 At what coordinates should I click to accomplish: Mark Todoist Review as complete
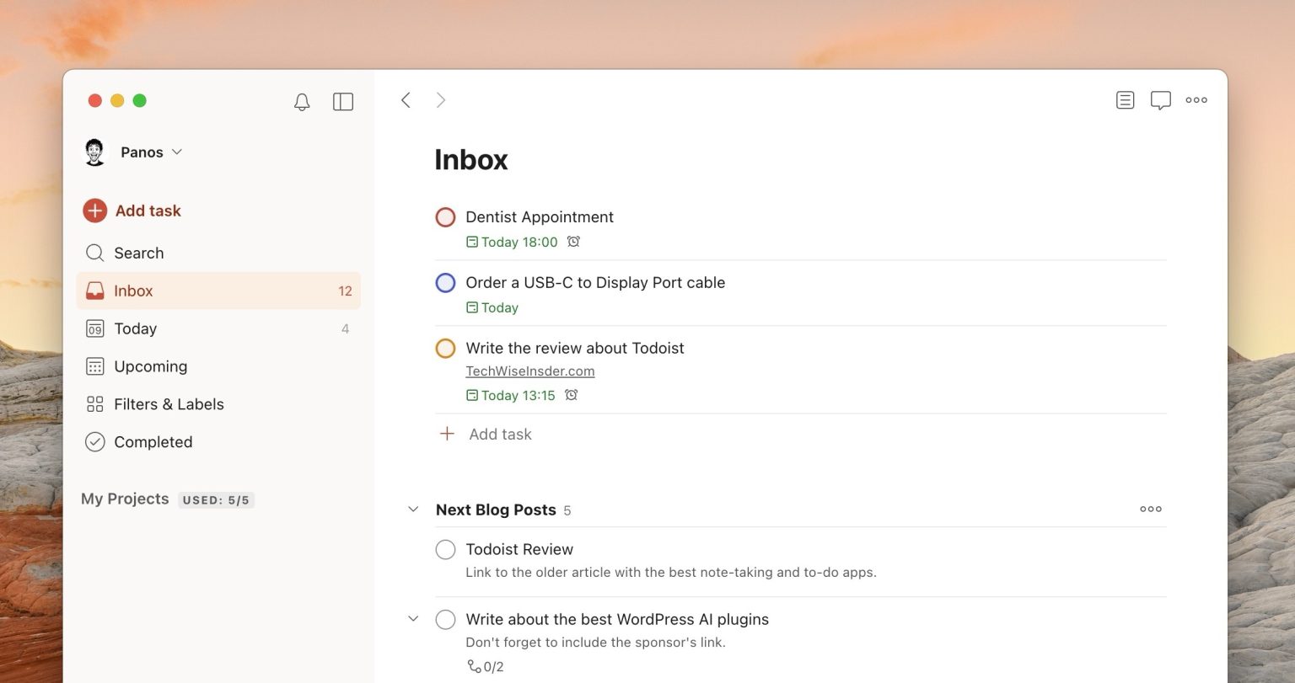pyautogui.click(x=445, y=549)
